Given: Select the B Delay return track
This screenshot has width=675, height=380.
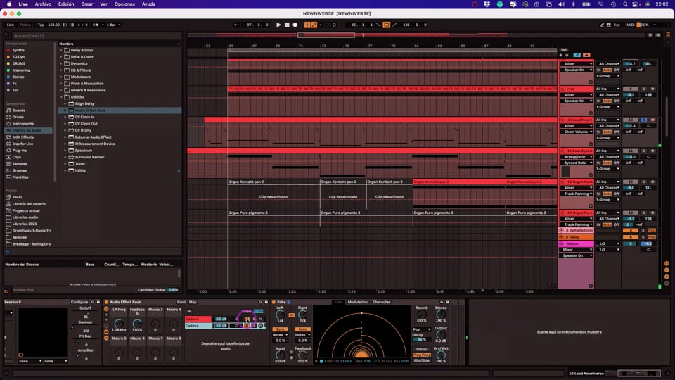Looking at the screenshot, I should [x=575, y=237].
